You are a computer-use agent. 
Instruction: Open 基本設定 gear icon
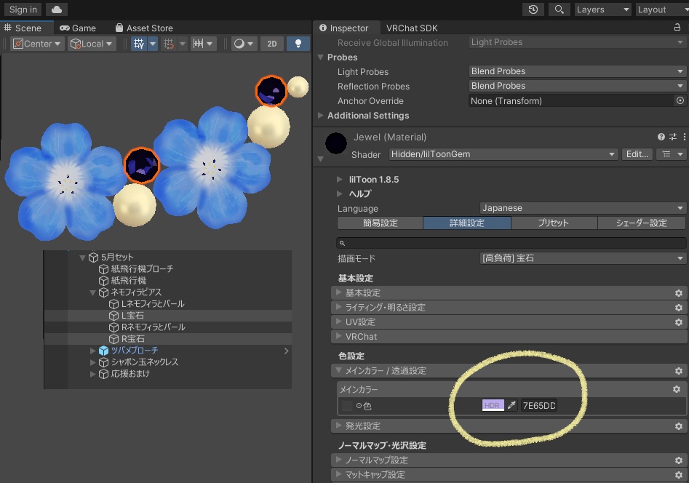[x=679, y=293]
